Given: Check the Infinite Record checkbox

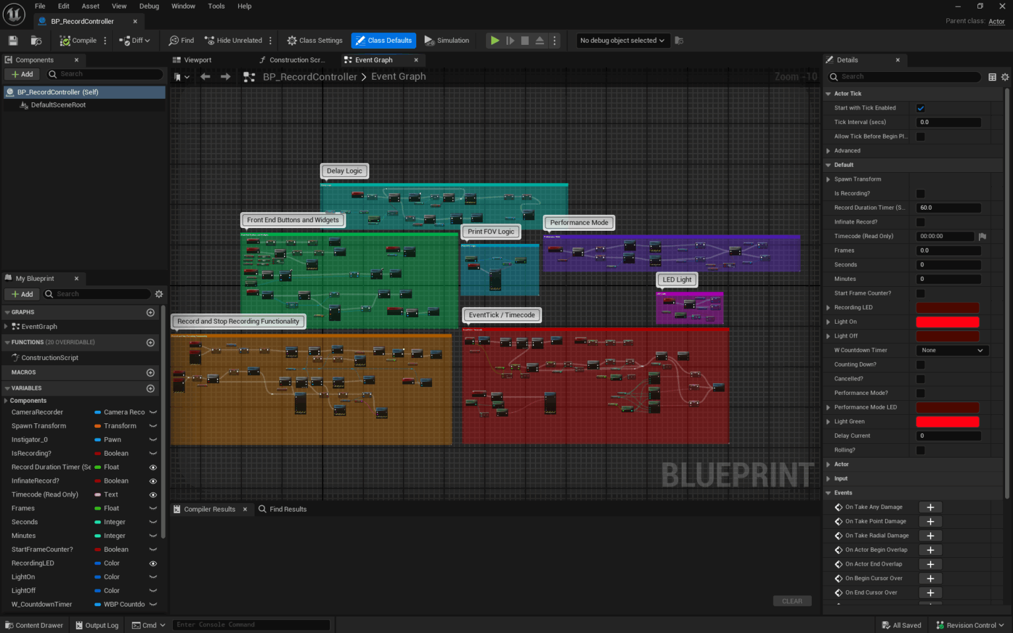Looking at the screenshot, I should pos(921,222).
